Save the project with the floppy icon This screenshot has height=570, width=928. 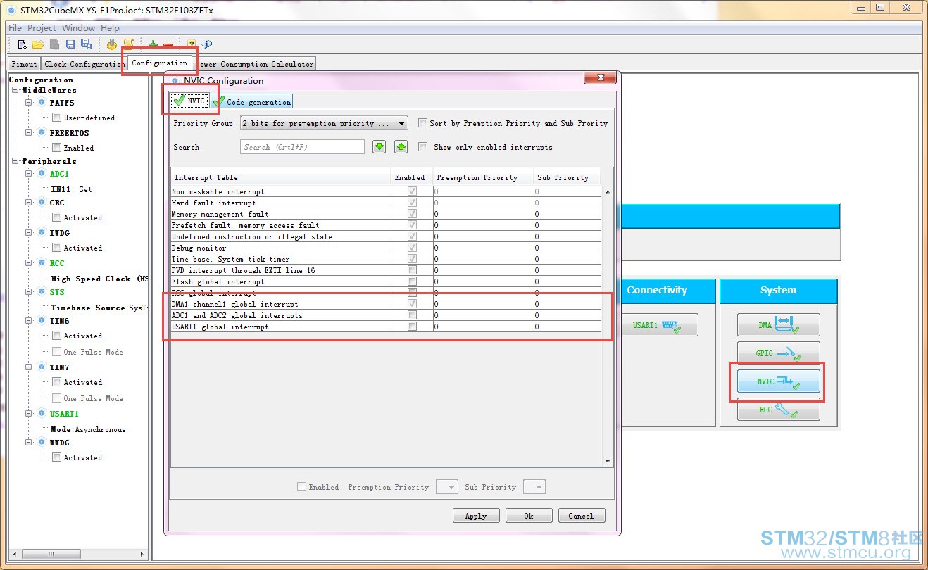(70, 44)
